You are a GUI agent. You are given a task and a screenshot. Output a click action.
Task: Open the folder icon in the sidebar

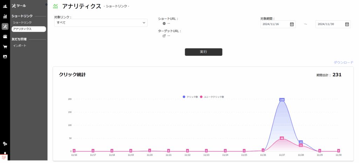[5, 36]
